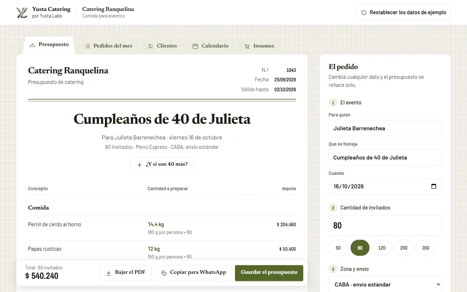Open the Calendario tab
Image resolution: width=467 pixels, height=292 pixels.
click(211, 46)
